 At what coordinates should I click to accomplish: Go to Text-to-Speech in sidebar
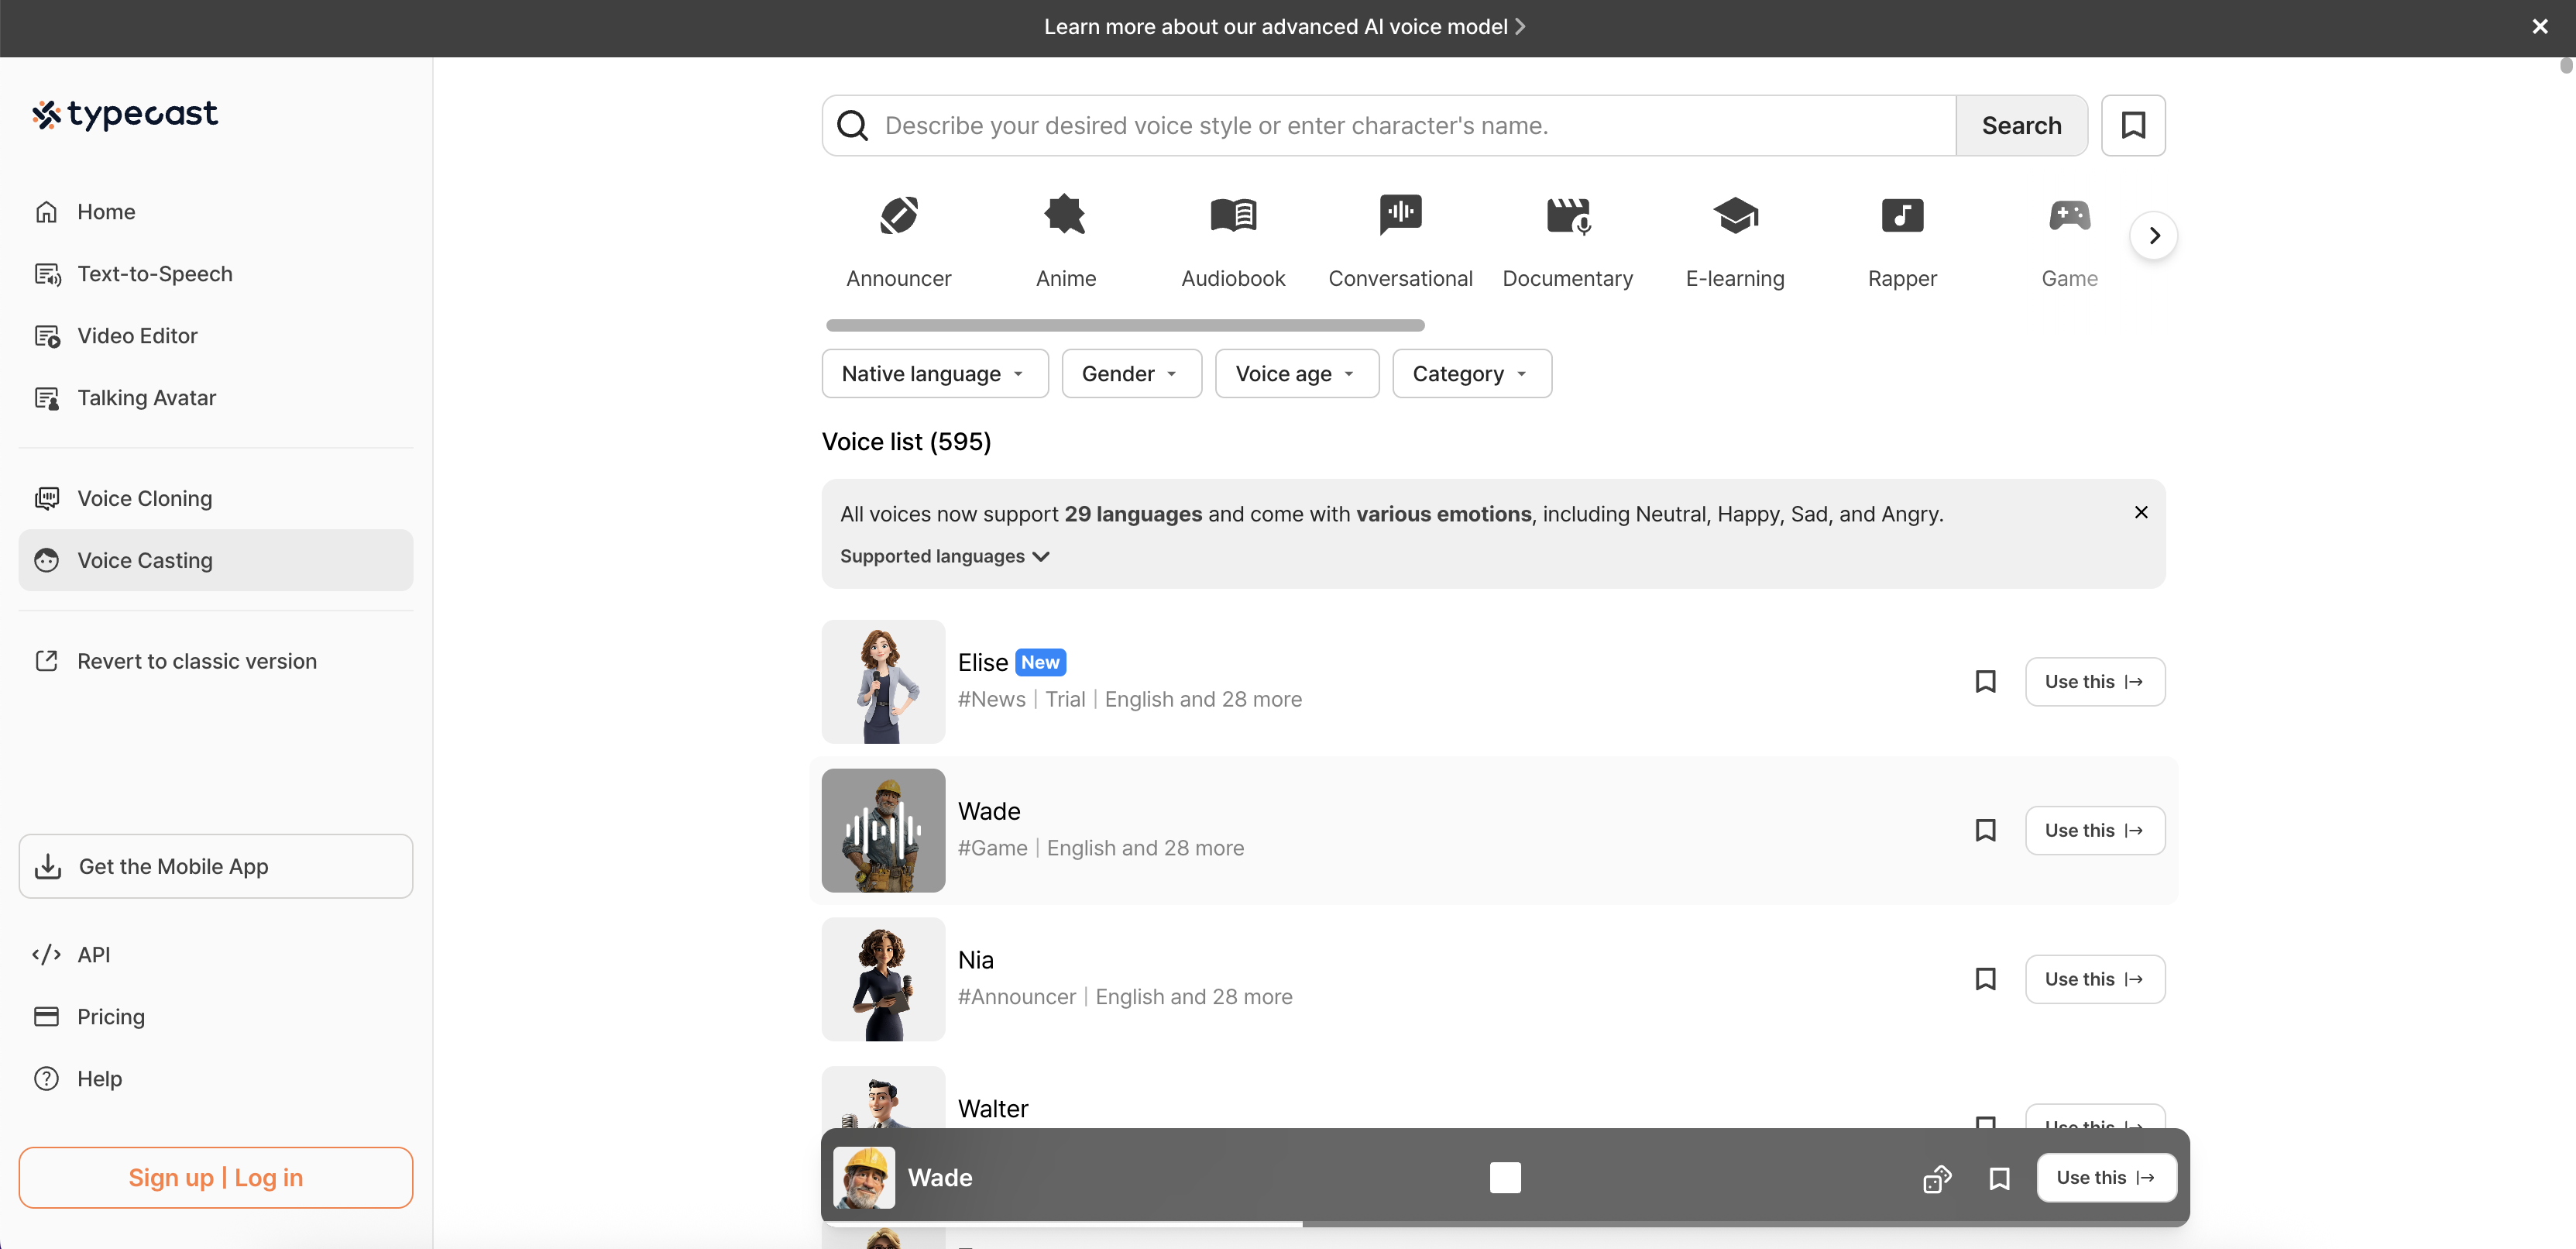154,274
